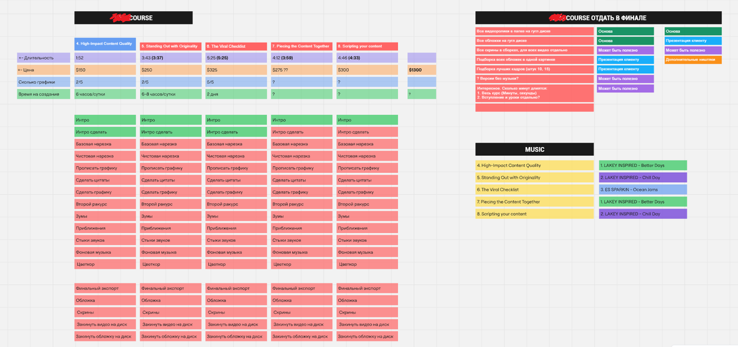
Task: Select the +- Цена row label
Action: point(44,70)
